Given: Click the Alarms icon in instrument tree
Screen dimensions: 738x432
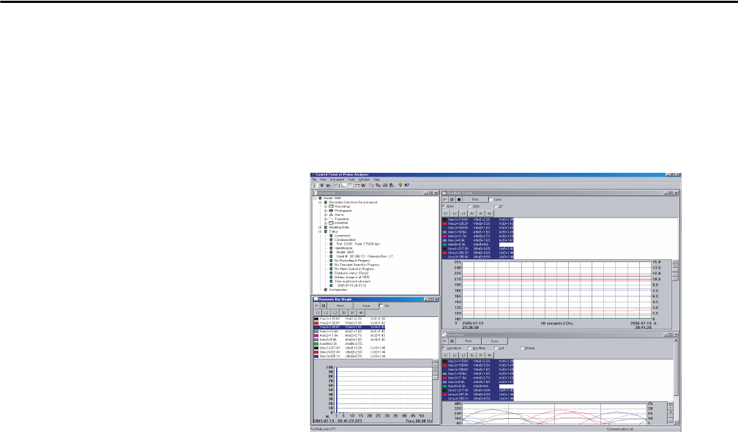Looking at the screenshot, I should pos(332,215).
